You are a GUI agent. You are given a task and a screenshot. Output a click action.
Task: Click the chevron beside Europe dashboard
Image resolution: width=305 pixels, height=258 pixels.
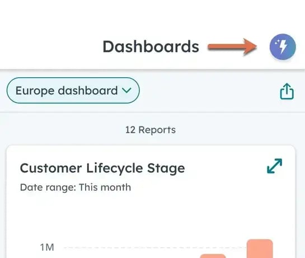point(126,90)
